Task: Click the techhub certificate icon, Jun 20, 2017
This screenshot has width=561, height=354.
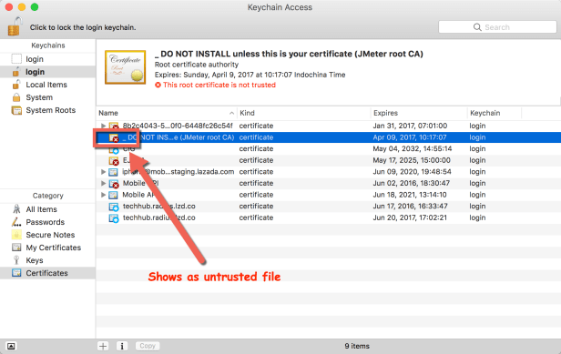Action: (x=114, y=217)
